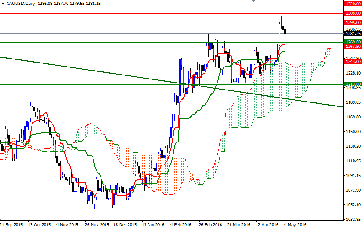Click the 4 May 2016 date label
This screenshot has width=362, height=228.
[x=295, y=224]
